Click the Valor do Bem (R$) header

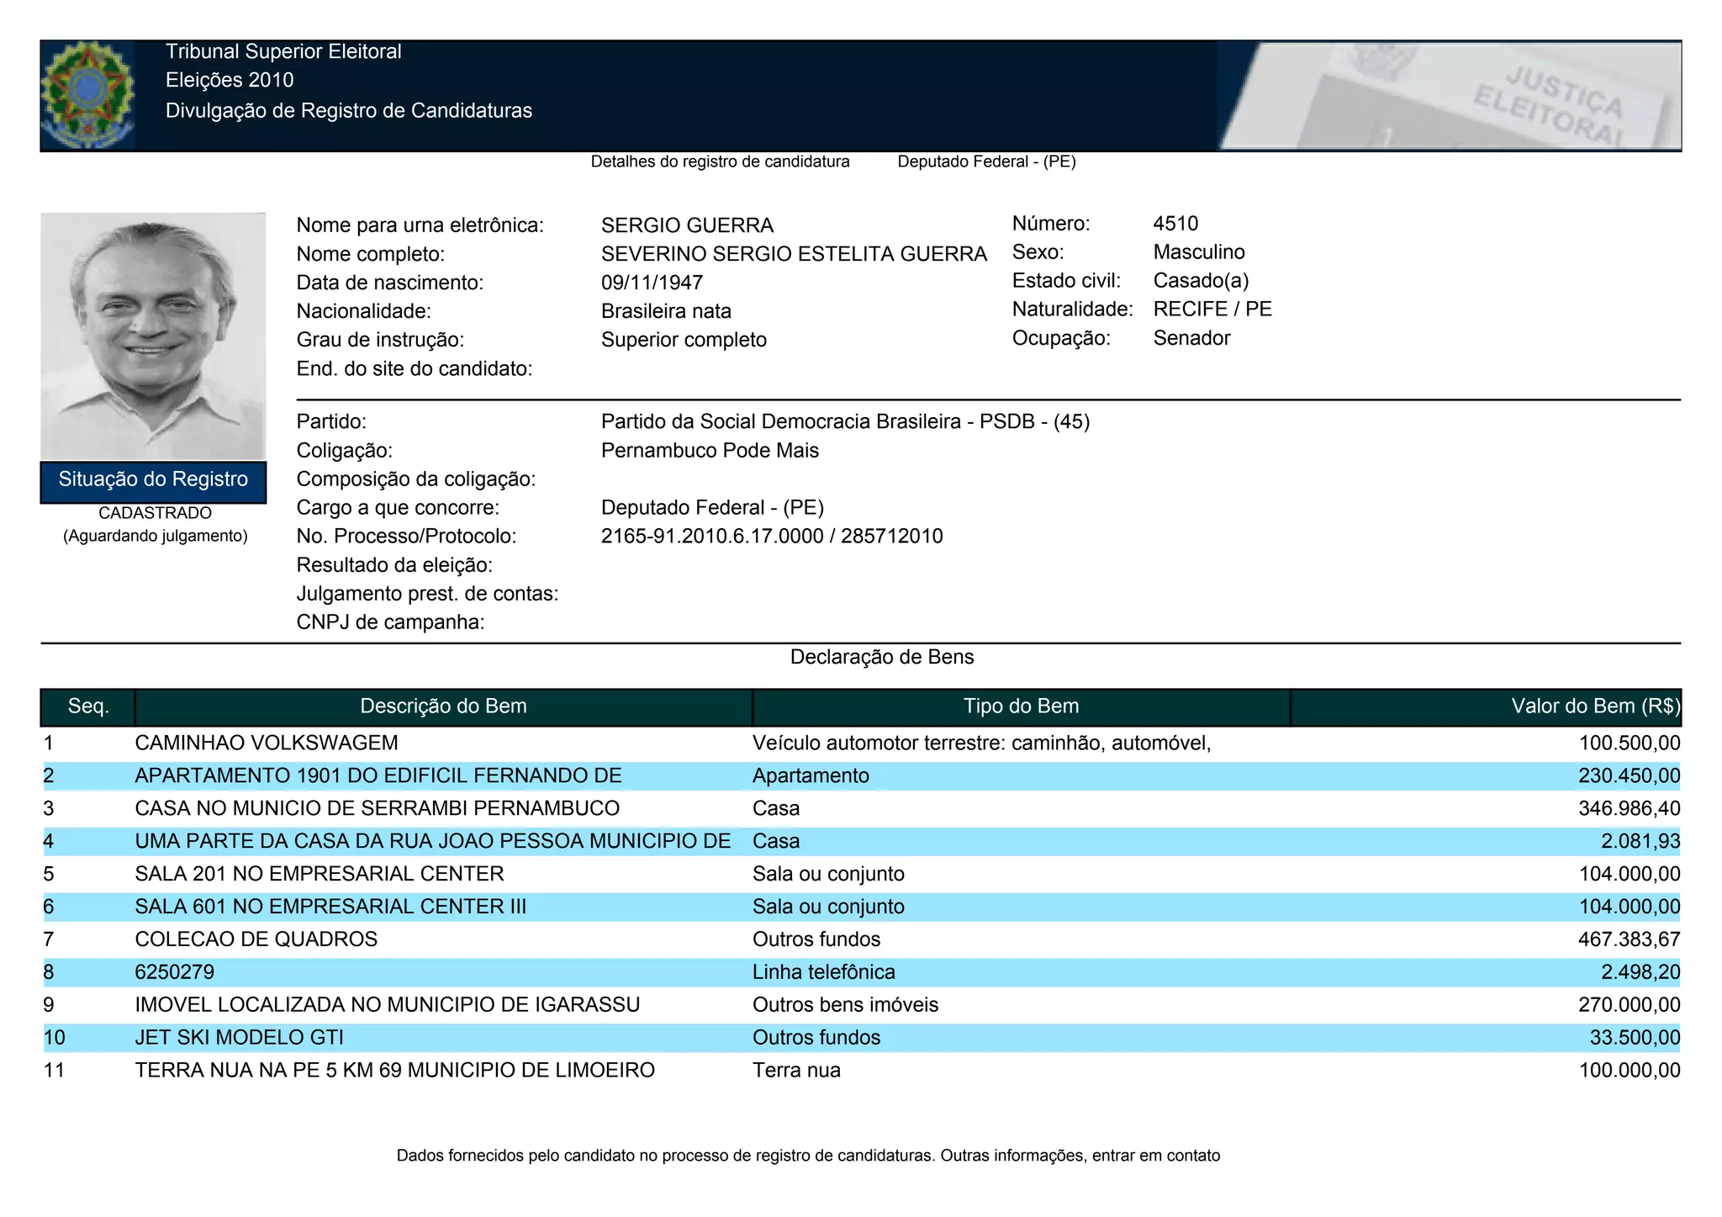(1594, 706)
